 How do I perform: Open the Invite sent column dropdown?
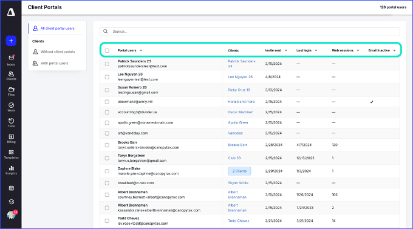click(x=286, y=50)
